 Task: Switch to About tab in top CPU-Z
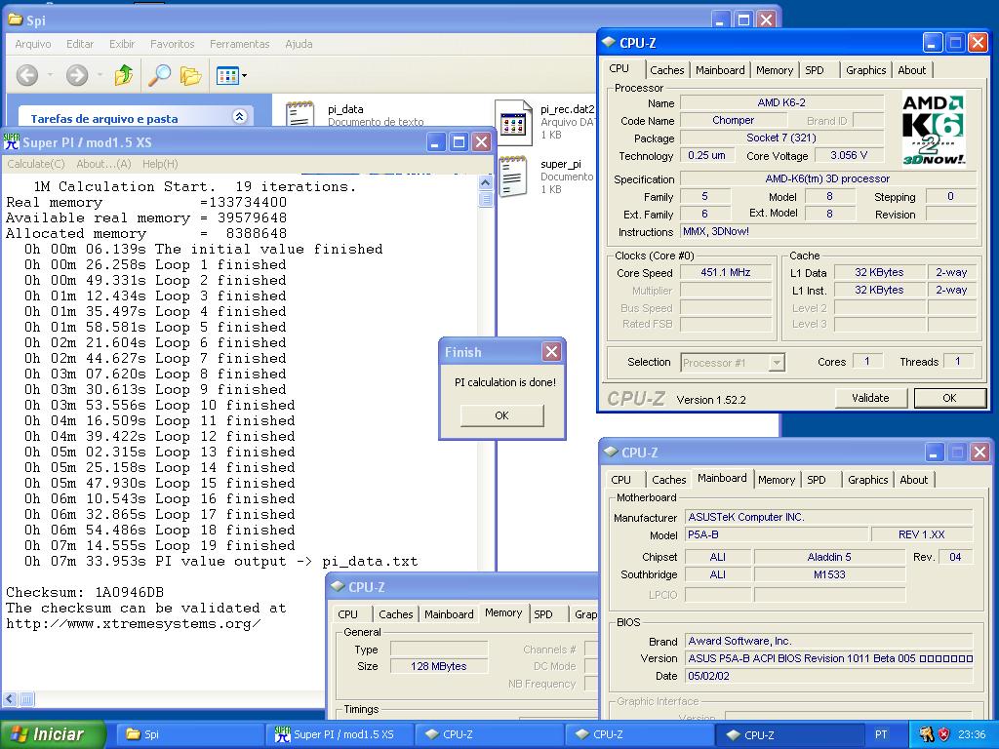(x=912, y=70)
